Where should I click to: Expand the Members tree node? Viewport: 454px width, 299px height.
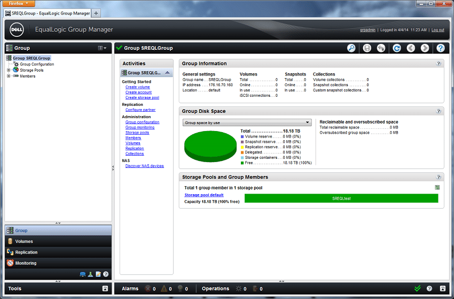point(9,76)
